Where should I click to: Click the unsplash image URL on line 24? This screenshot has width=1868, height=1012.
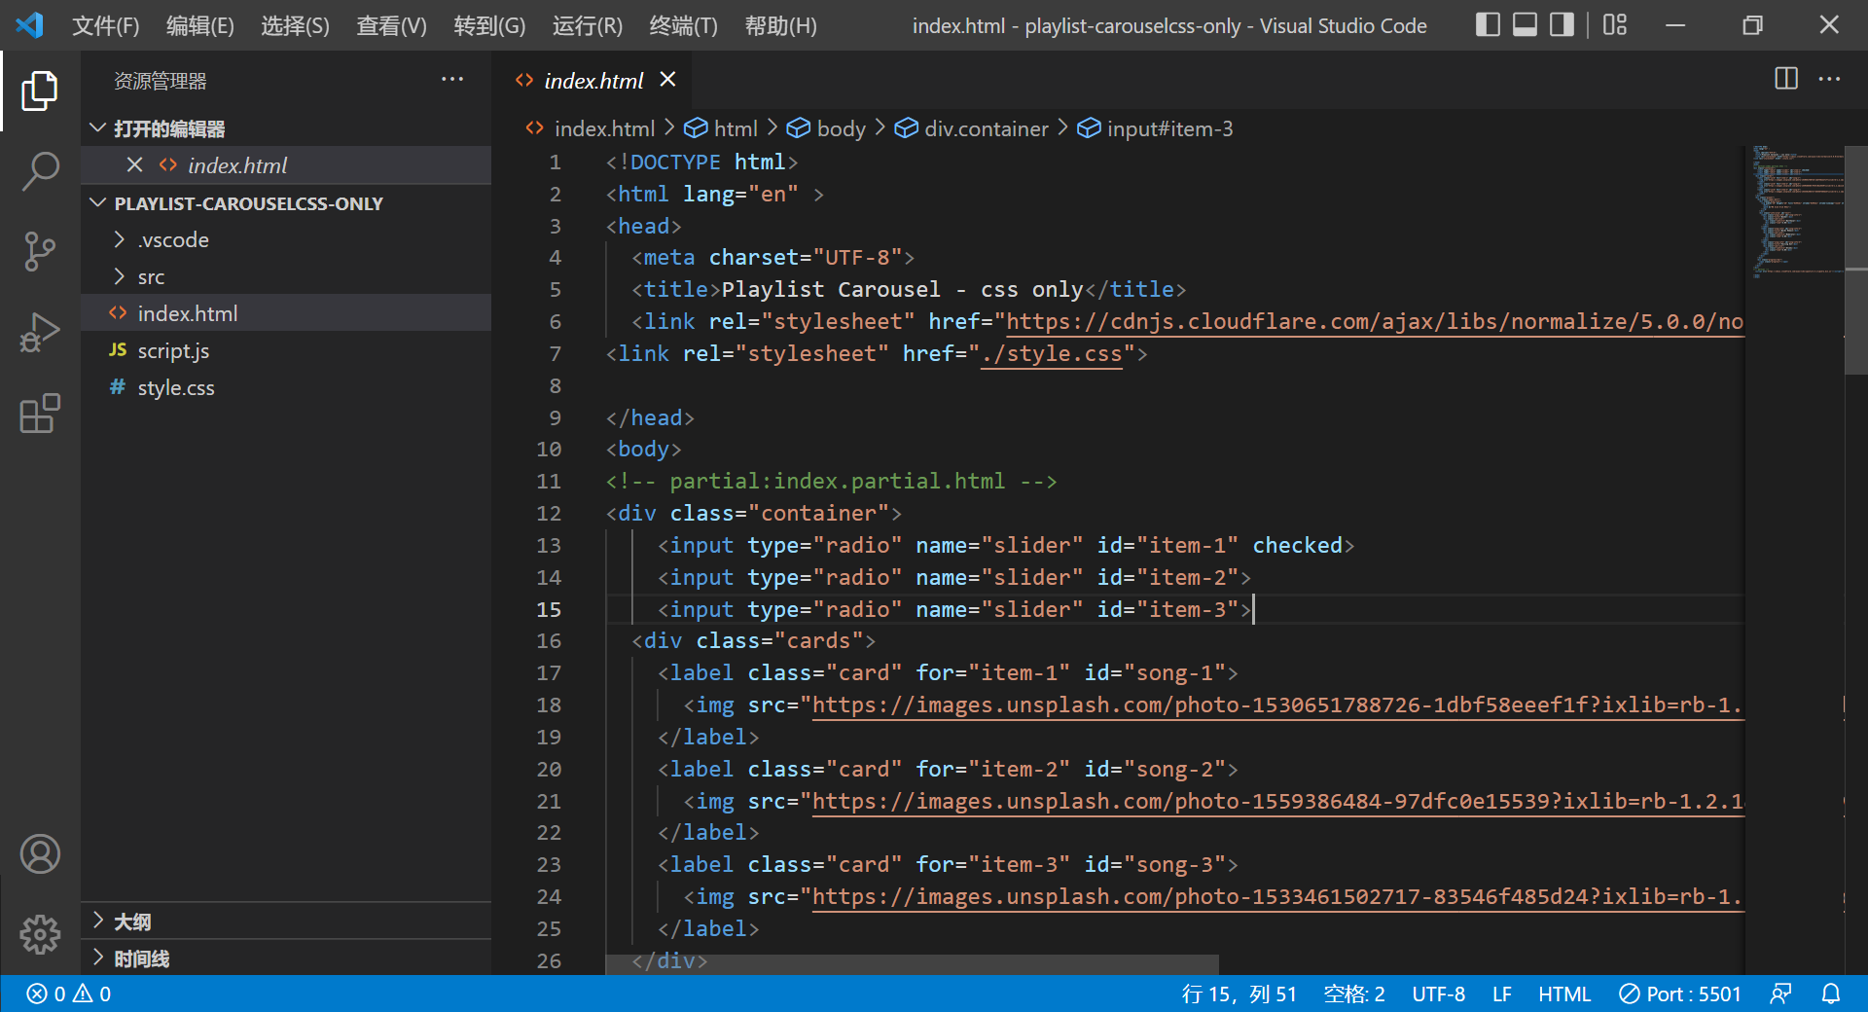coord(1277,897)
